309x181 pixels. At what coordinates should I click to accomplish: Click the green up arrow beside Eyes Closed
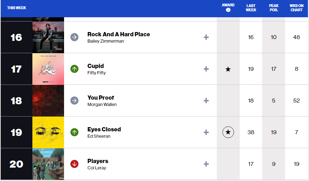(x=75, y=132)
